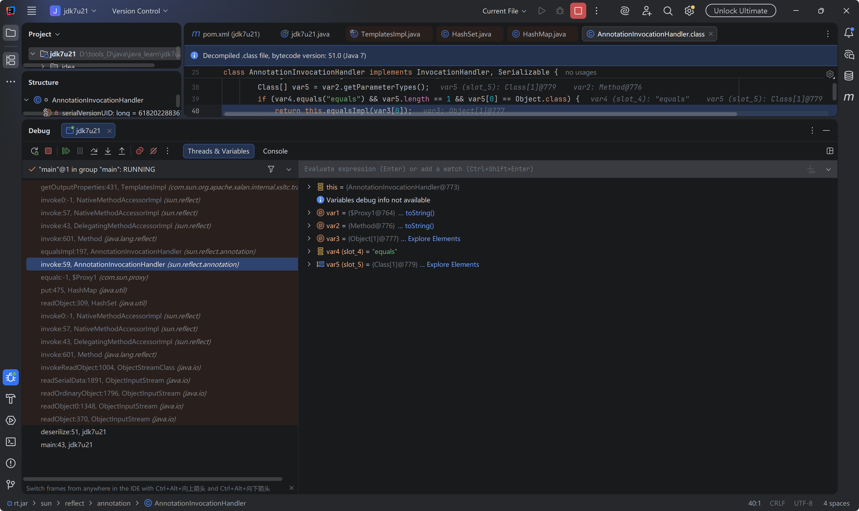This screenshot has width=859, height=511.
Task: Click the frames list horizontal scrollbar
Action: pyautogui.click(x=152, y=479)
